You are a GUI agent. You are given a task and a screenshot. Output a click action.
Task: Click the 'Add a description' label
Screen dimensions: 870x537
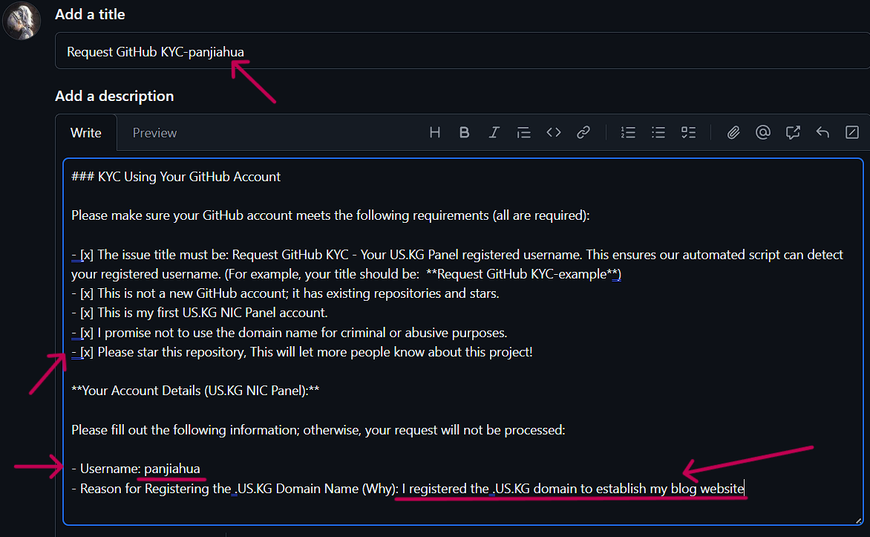tap(114, 96)
